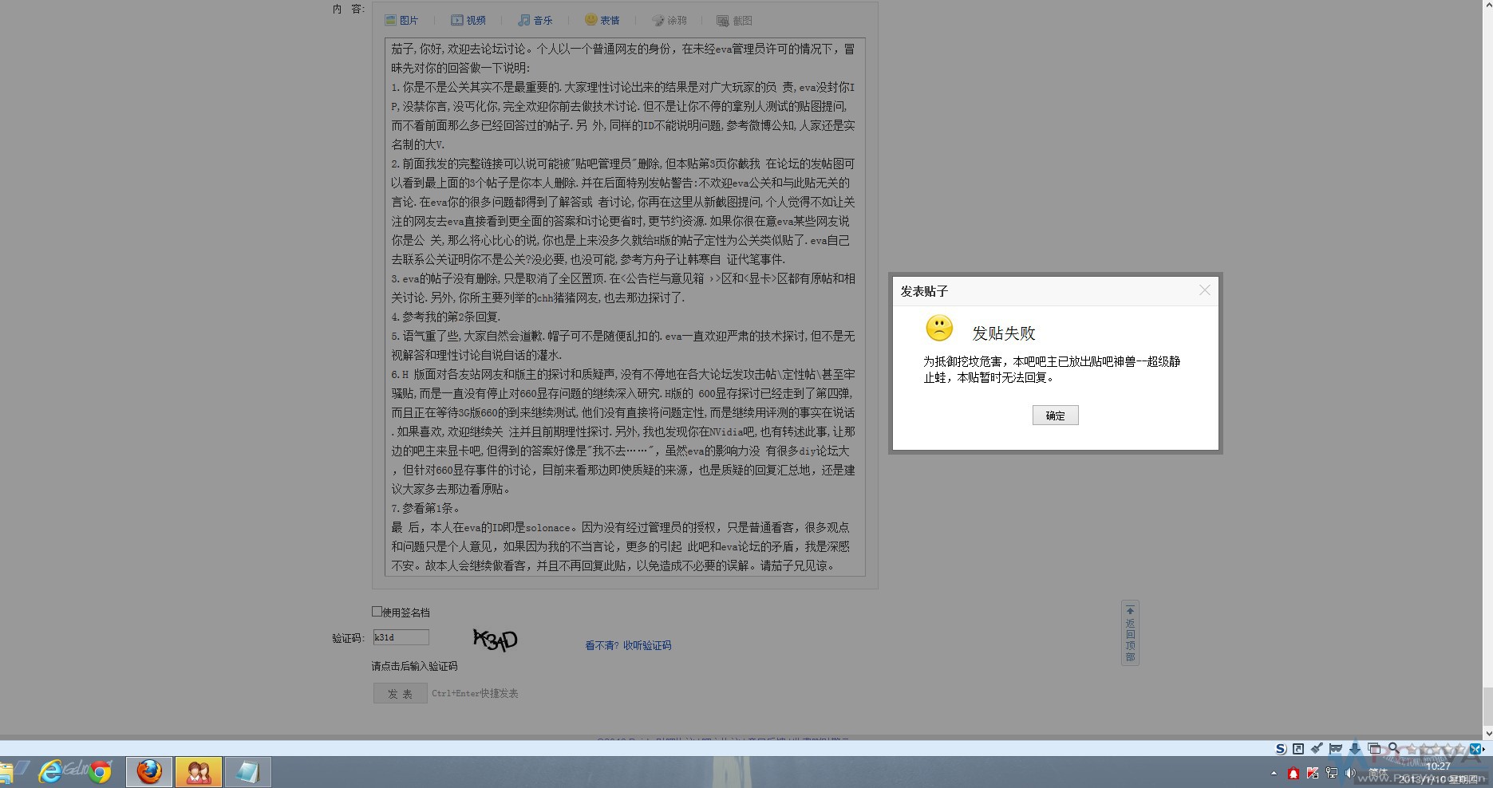
Task: Launch Firefox from the taskbar
Action: 148,771
